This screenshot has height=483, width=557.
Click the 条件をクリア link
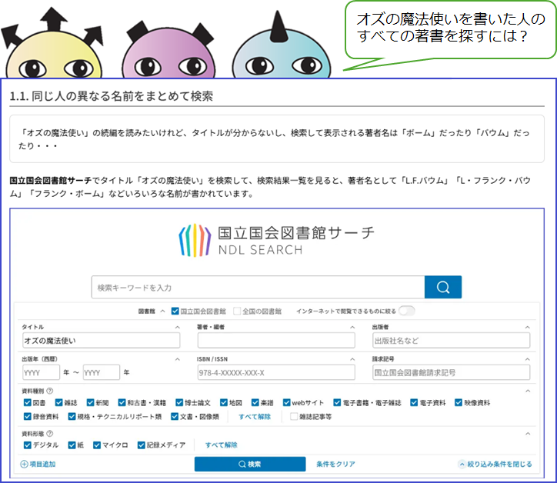point(335,464)
